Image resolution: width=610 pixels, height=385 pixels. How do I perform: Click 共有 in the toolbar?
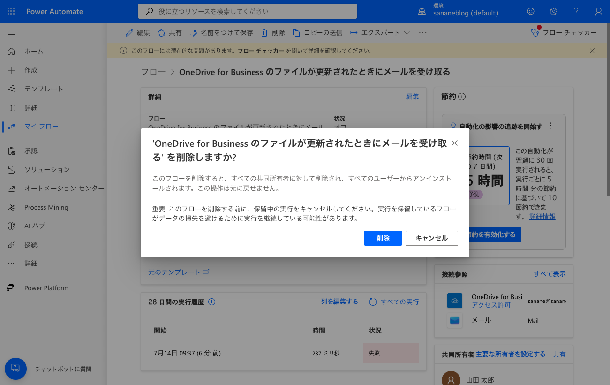pos(170,32)
